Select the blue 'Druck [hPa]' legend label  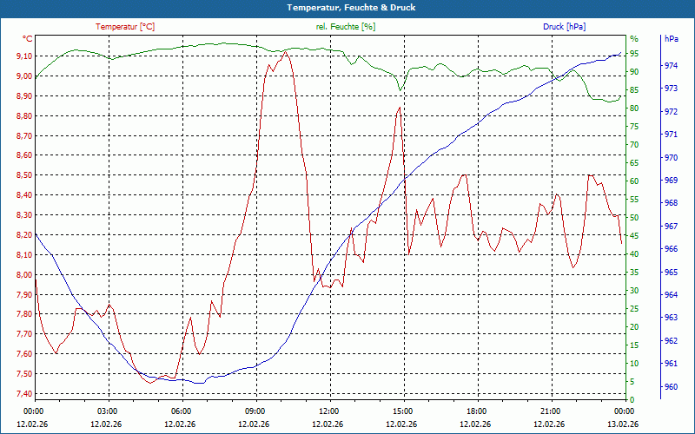(564, 27)
